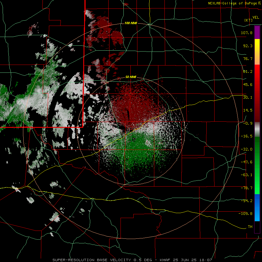Click the TH threshold label in legend
This screenshot has height=262, width=262.
[x=250, y=227]
